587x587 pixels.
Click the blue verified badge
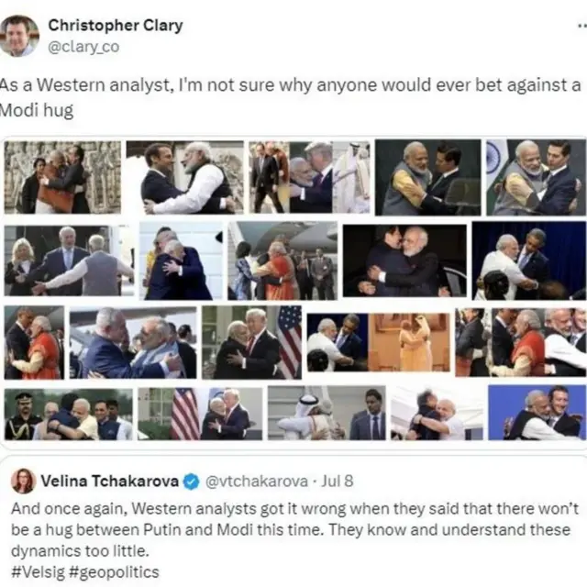[x=191, y=482]
